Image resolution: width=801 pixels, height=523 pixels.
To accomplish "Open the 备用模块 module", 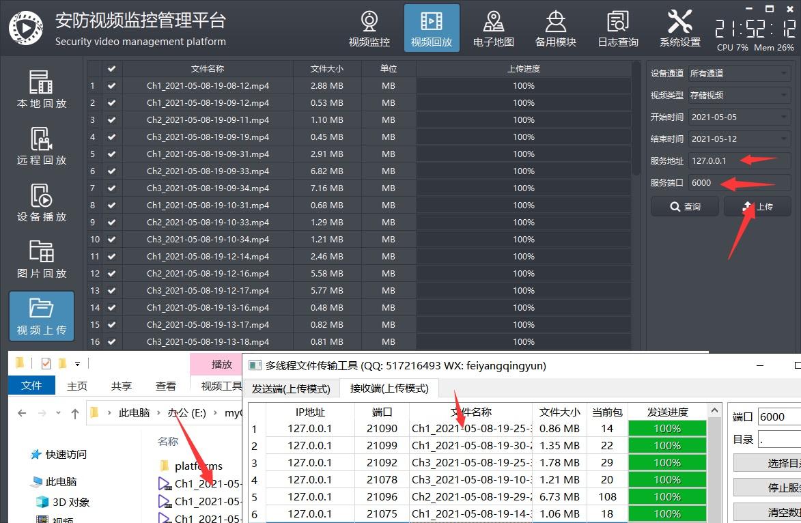I will (555, 27).
